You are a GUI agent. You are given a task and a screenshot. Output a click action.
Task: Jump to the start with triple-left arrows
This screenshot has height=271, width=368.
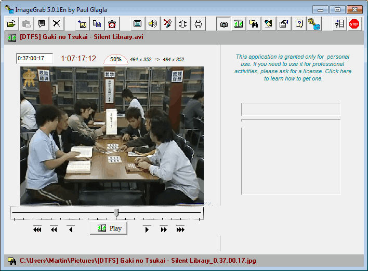coord(37,229)
